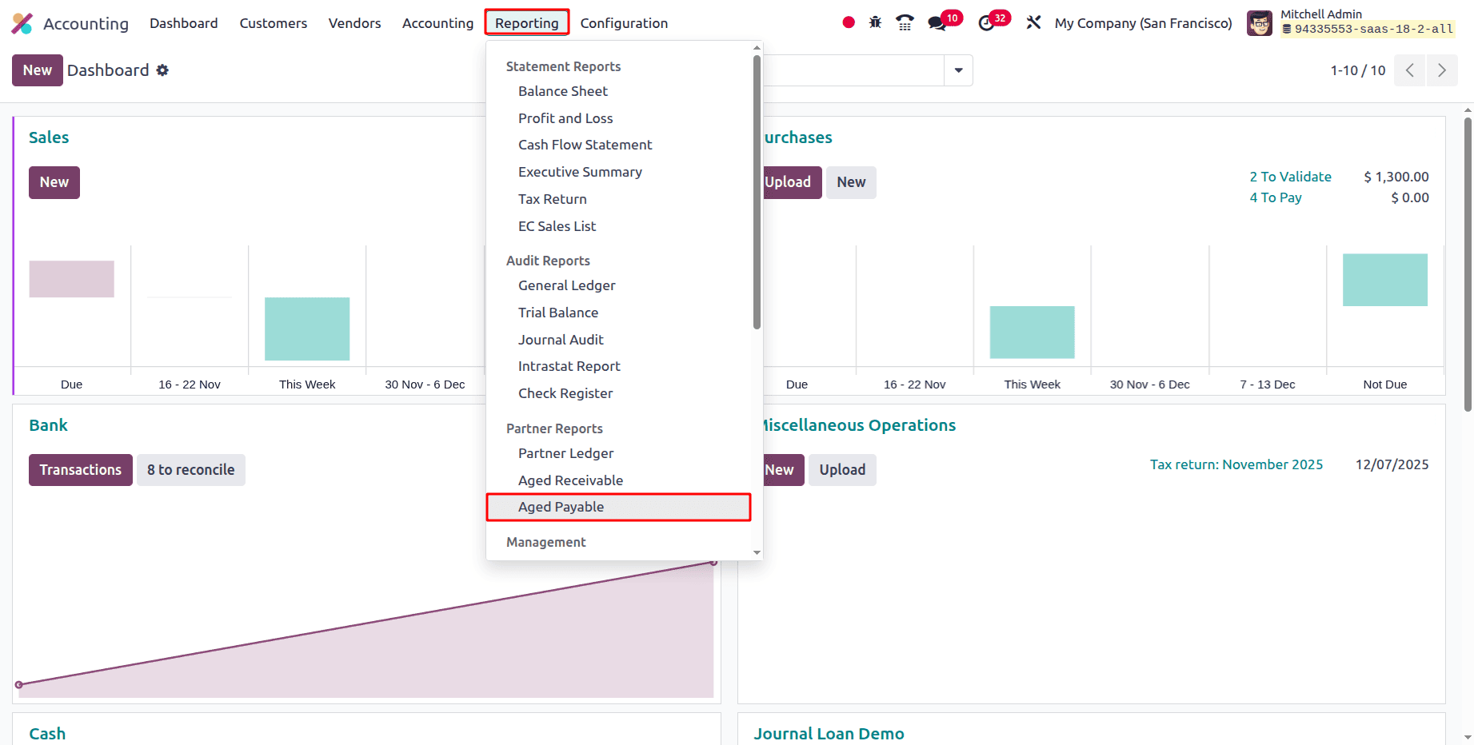The height and width of the screenshot is (745, 1474).
Task: Click the 12/07/2025 date
Action: pos(1392,464)
